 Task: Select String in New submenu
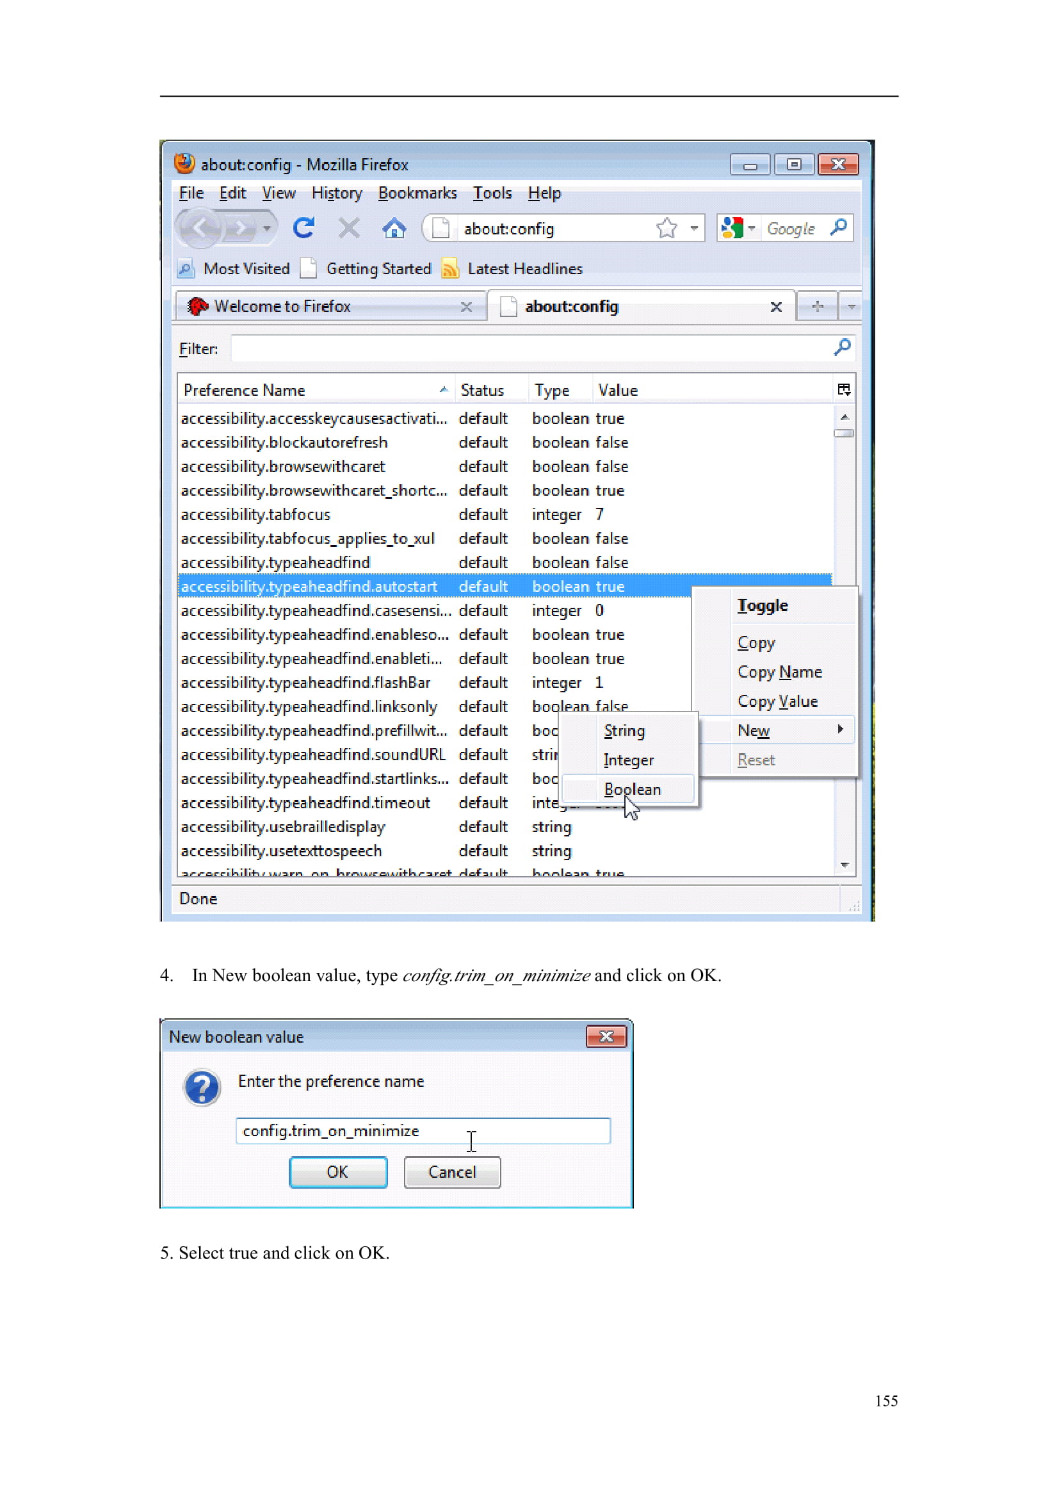click(x=628, y=731)
